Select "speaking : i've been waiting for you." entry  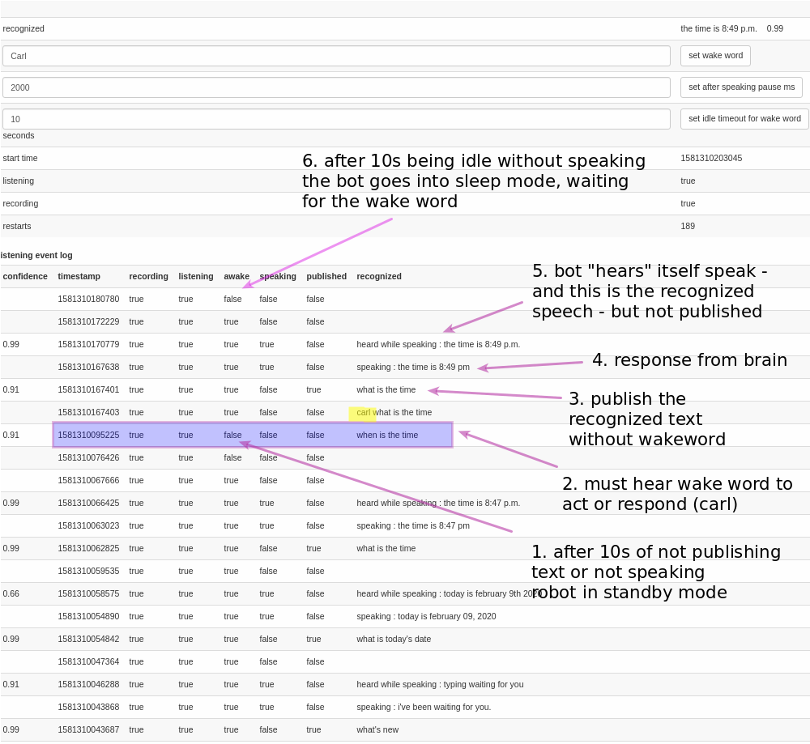[424, 708]
